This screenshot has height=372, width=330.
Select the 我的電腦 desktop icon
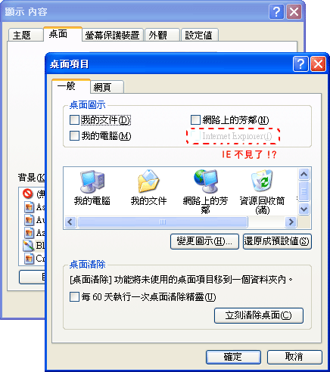(x=92, y=181)
